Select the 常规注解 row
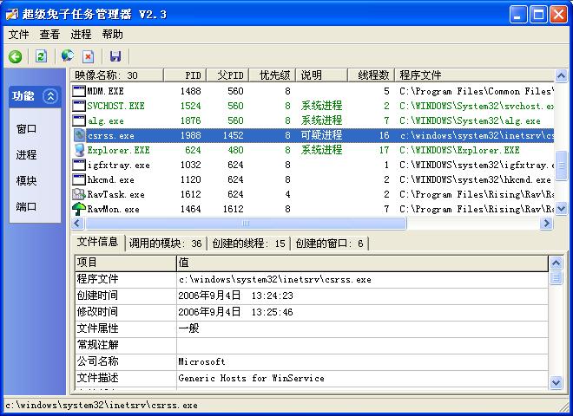 coord(312,345)
